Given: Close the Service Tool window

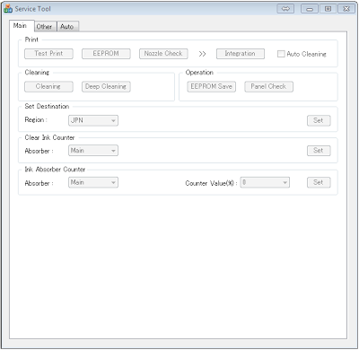Looking at the screenshot, I should 346,9.
